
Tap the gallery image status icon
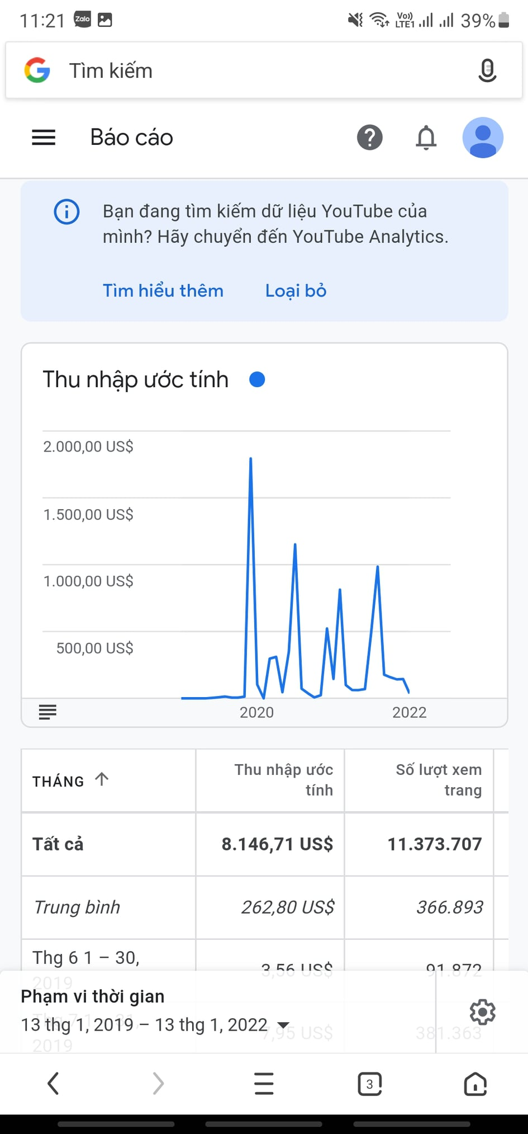pyautogui.click(x=105, y=20)
